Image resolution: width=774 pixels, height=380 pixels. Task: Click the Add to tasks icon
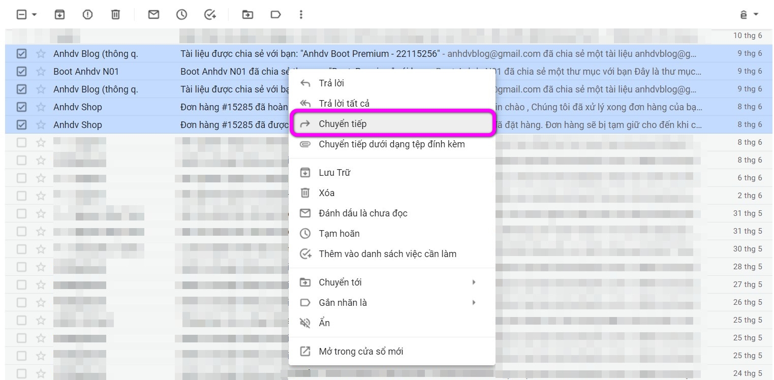point(209,15)
